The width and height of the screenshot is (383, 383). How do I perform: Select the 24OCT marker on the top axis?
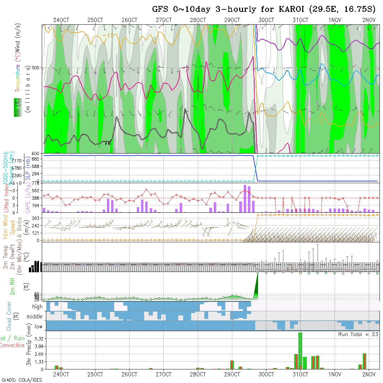tap(61, 20)
